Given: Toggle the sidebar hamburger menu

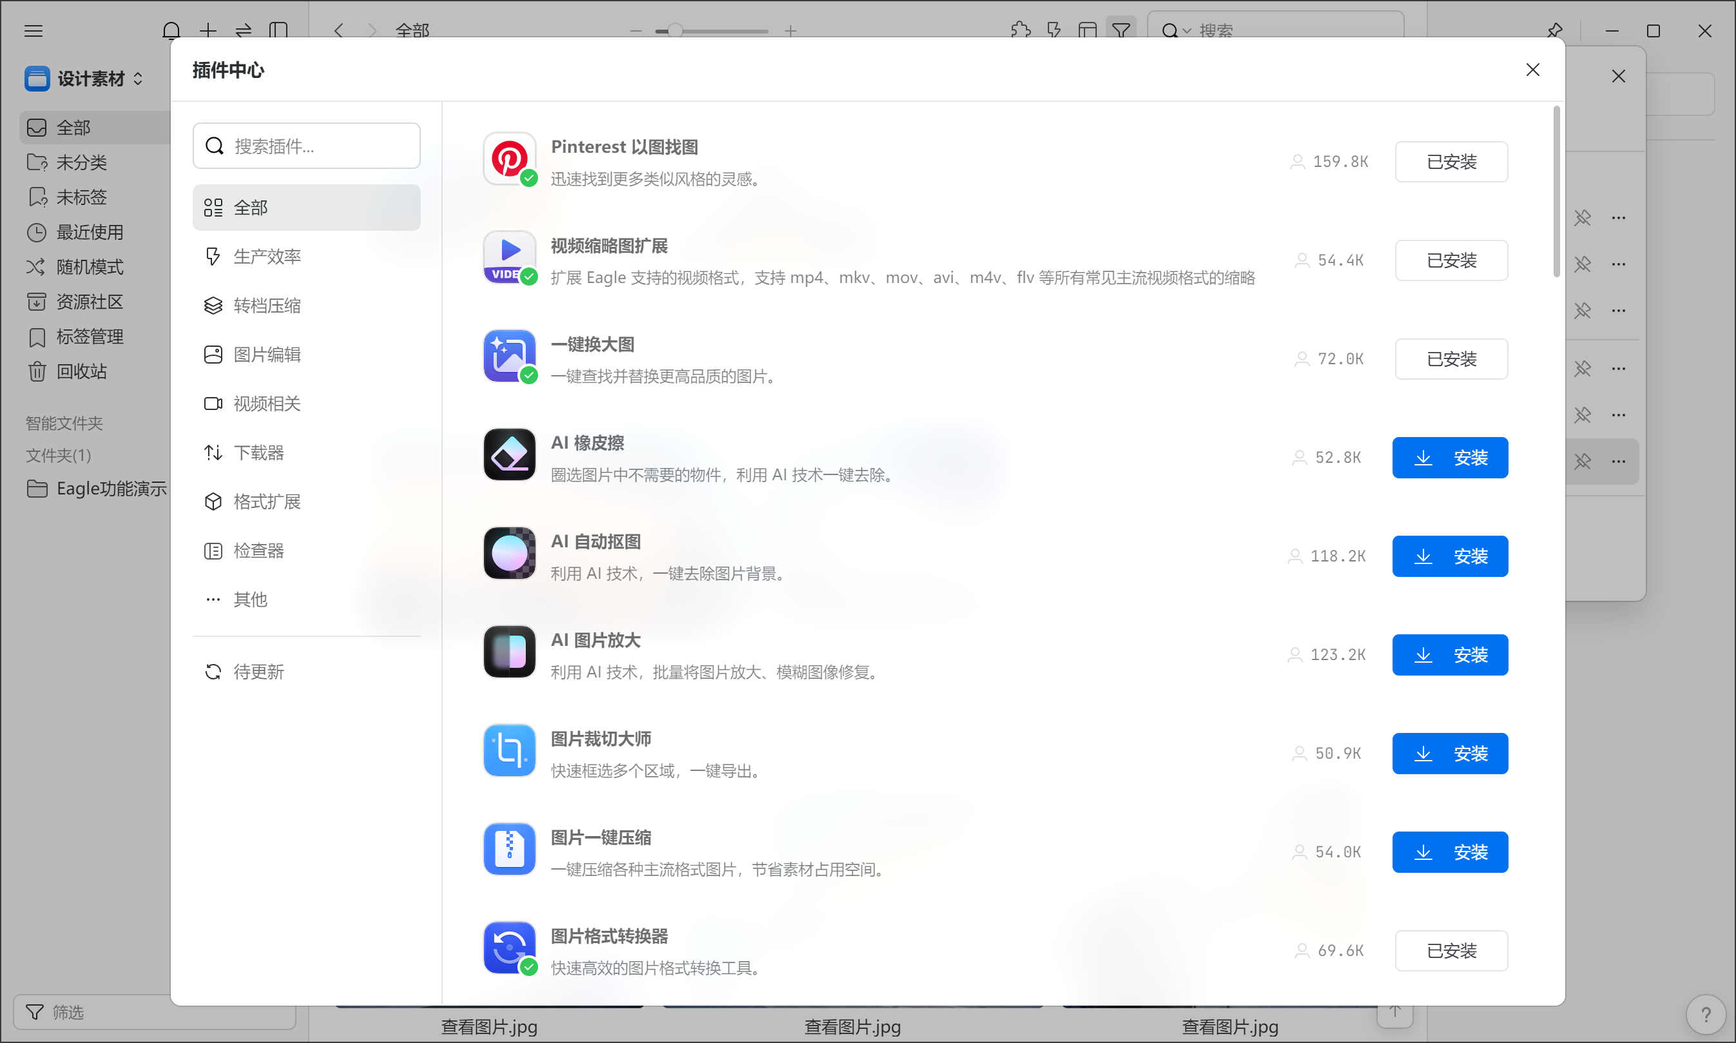Looking at the screenshot, I should [33, 31].
